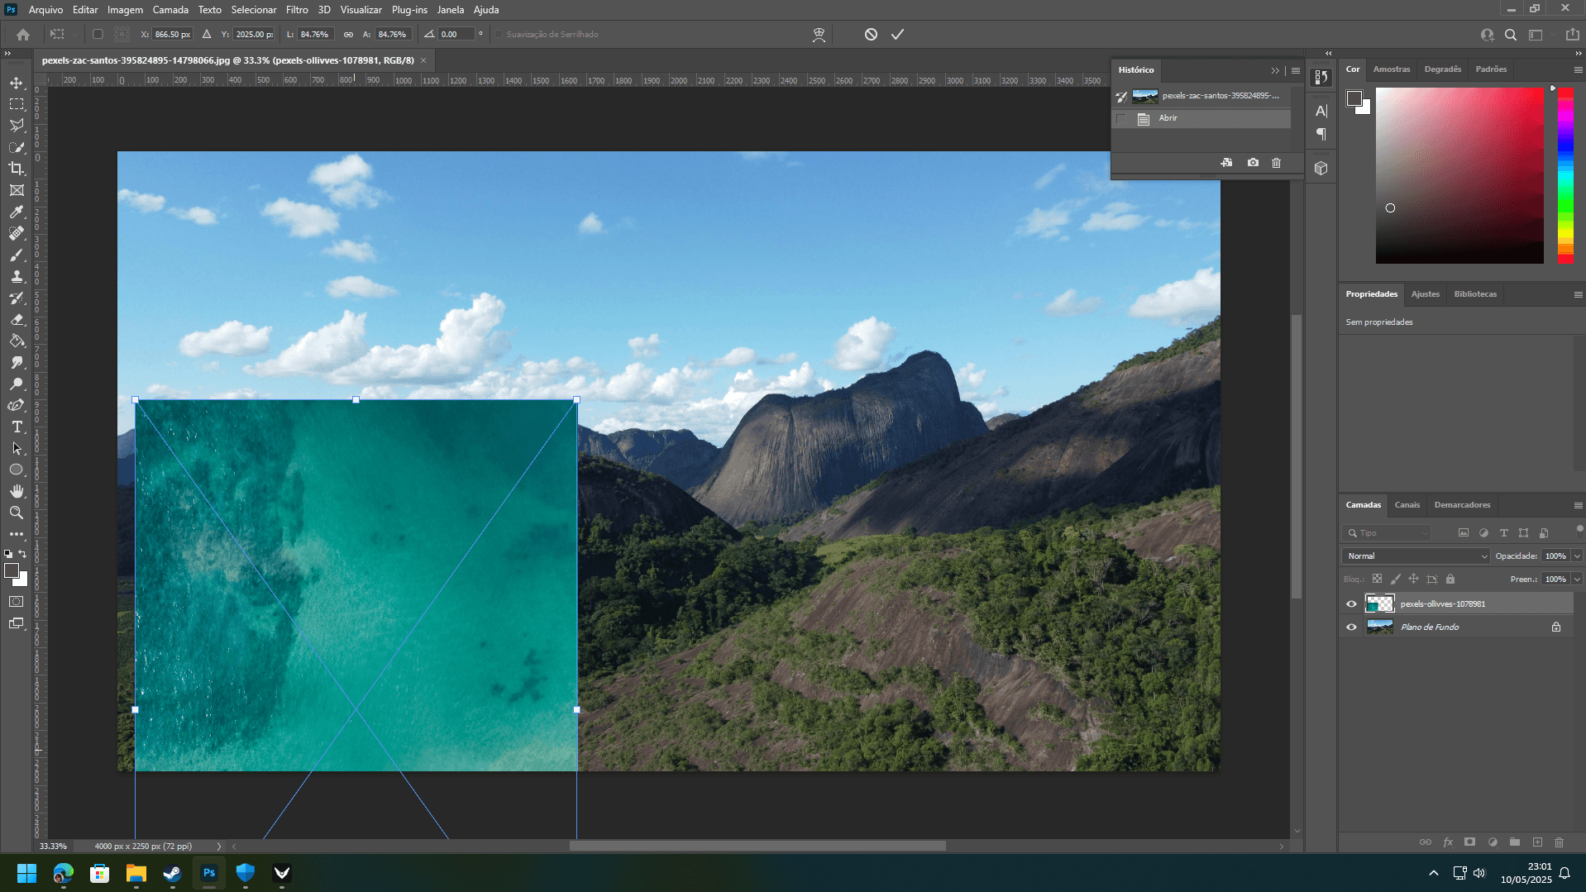Confirm the transform with checkmark icon
The image size is (1586, 892).
click(897, 35)
